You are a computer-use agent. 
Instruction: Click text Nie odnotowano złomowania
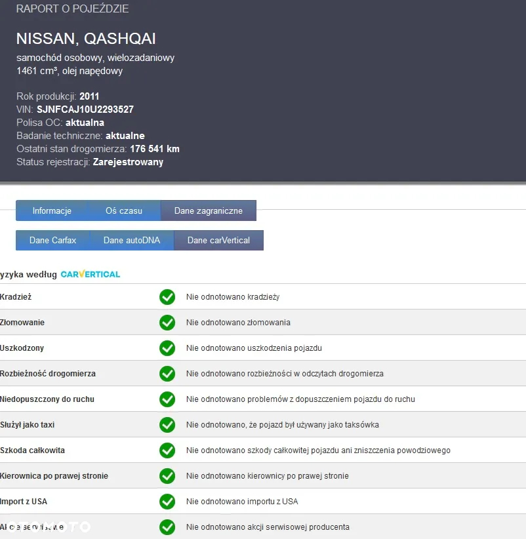tap(238, 323)
